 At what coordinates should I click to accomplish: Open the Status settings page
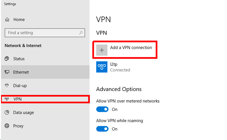click(x=19, y=59)
